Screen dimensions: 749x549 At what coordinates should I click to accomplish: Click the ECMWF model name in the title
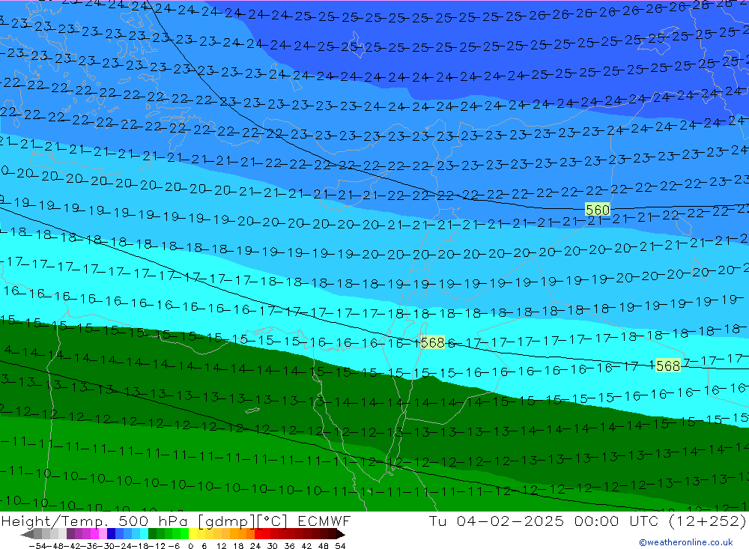(x=324, y=521)
